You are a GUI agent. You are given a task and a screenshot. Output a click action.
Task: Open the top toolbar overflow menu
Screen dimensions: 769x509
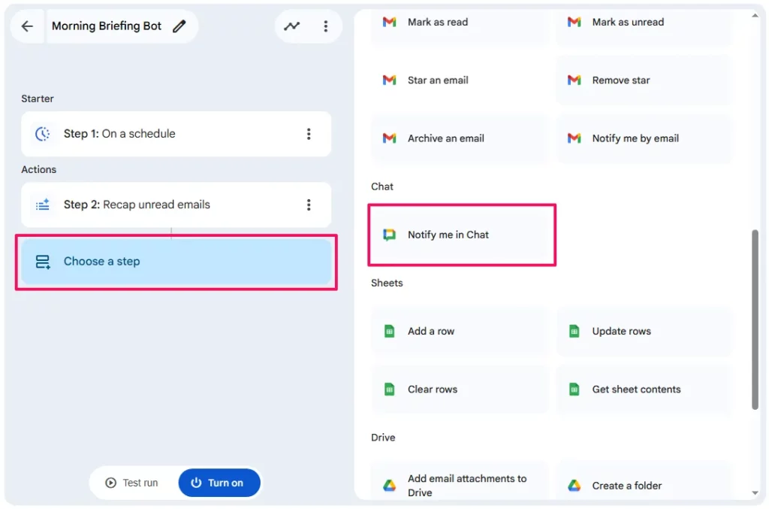click(326, 25)
